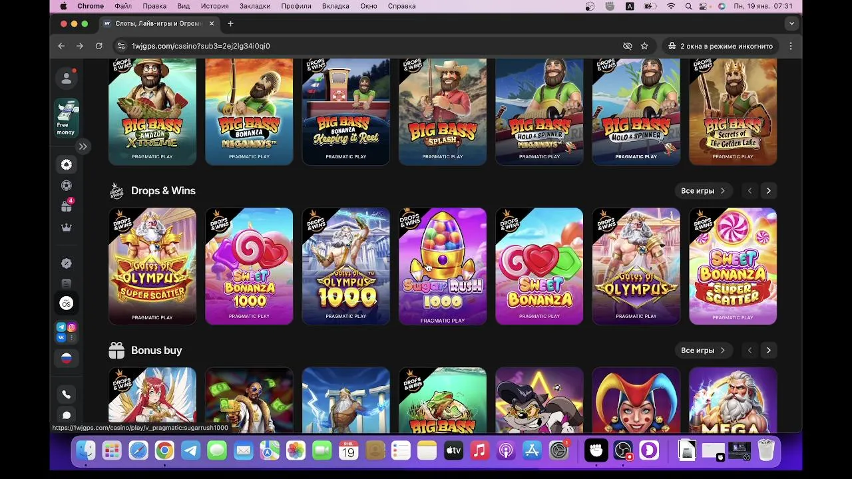Launch Telegram from the Dock
852x479 pixels.
(x=191, y=450)
